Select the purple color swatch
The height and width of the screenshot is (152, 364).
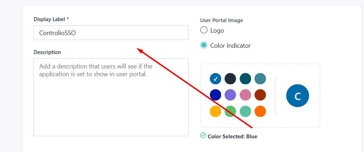[x=230, y=95]
